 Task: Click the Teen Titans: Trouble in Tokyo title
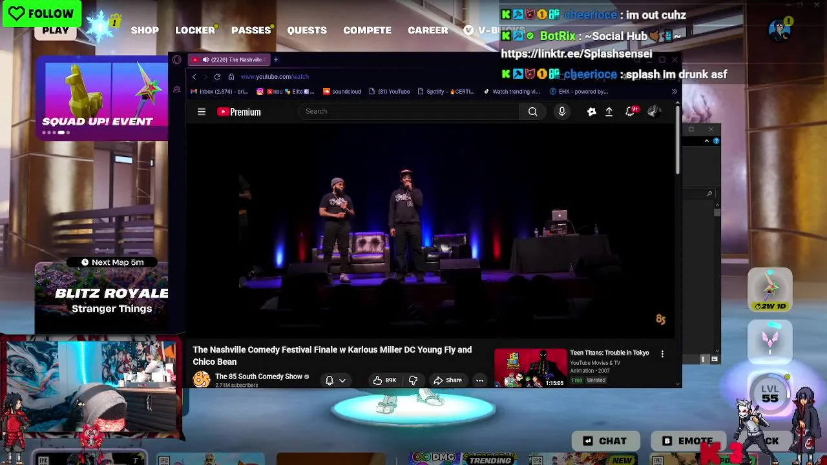(x=609, y=353)
